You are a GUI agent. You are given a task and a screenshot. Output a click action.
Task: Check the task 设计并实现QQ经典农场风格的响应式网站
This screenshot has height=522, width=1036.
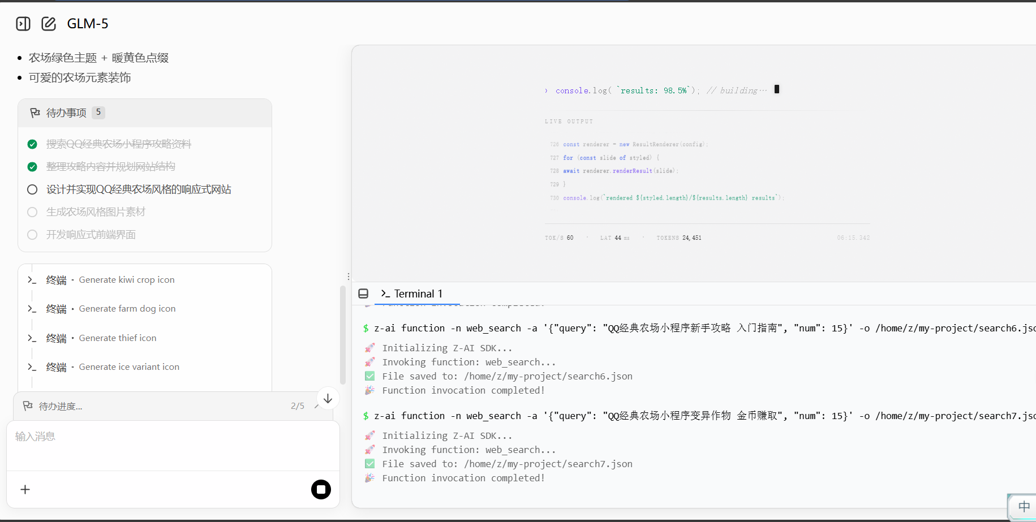(32, 189)
